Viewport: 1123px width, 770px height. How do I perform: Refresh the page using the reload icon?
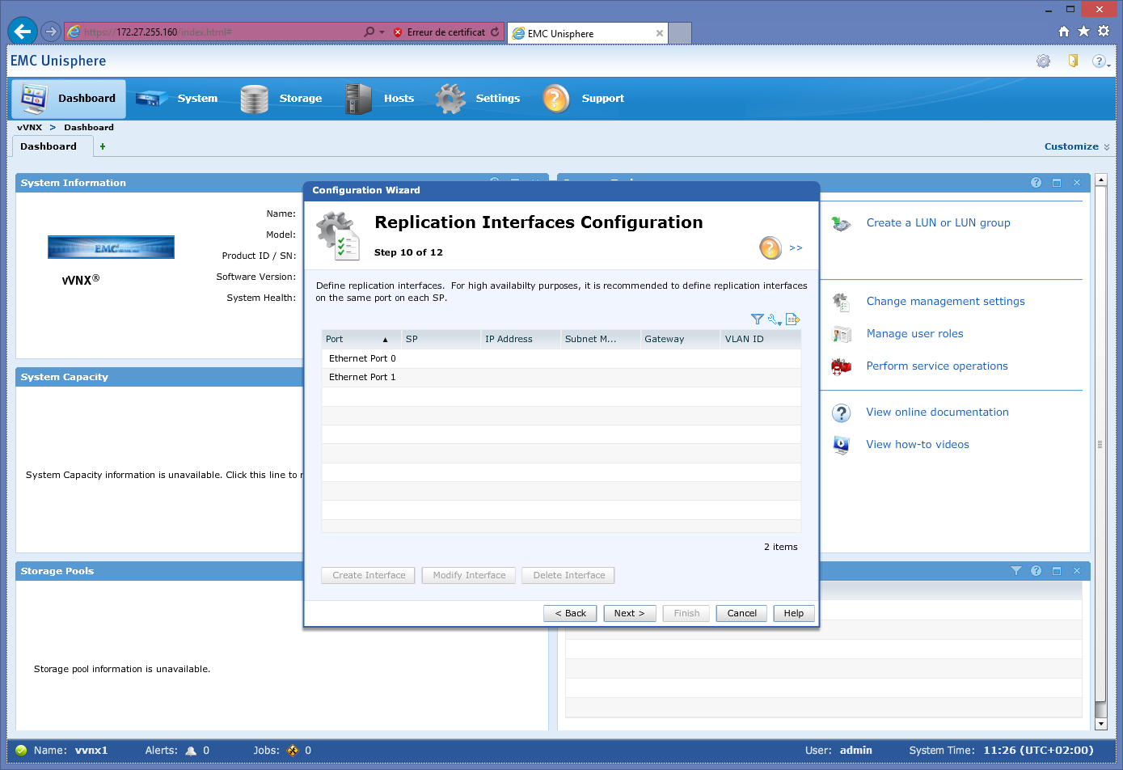(495, 32)
